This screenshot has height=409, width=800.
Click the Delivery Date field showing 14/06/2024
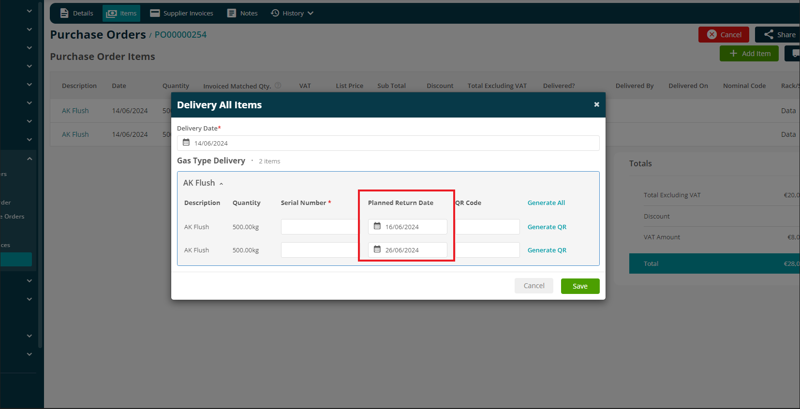coord(388,143)
